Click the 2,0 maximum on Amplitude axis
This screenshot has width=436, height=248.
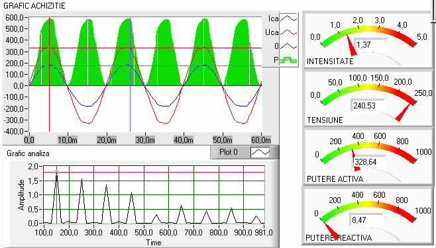click(33, 167)
